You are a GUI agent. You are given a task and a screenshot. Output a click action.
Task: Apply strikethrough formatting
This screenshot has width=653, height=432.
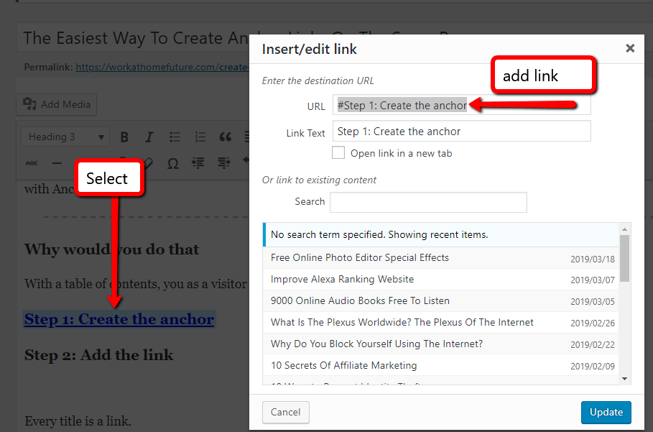31,163
